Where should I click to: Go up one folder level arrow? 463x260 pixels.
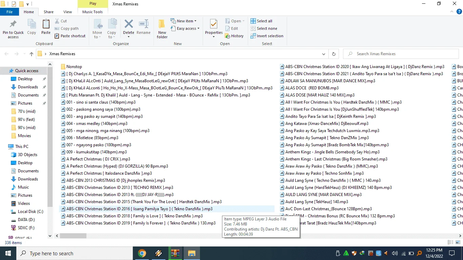[32, 54]
